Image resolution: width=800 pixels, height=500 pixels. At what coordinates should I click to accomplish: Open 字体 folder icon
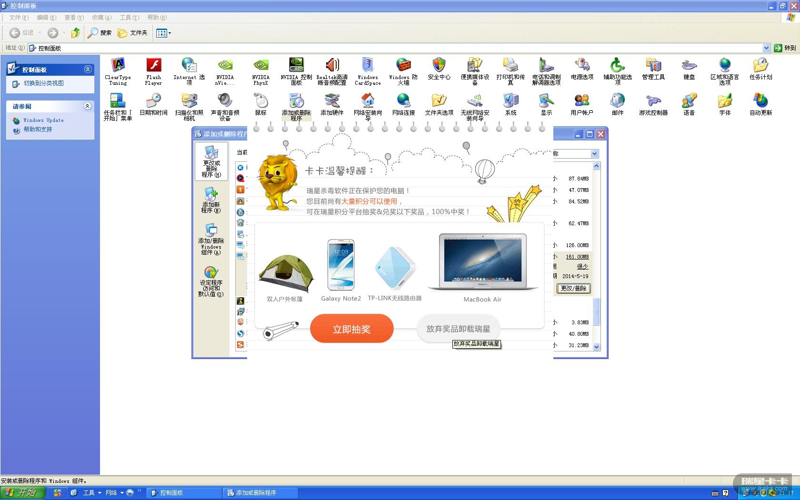click(x=725, y=104)
